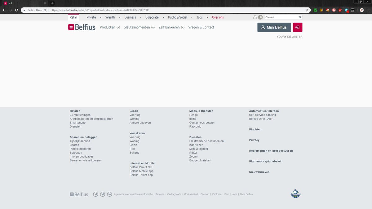Open the itsme link
This screenshot has height=209, width=372.
click(193, 119)
